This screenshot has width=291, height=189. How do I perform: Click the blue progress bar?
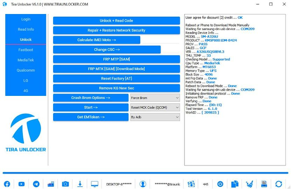145,173
